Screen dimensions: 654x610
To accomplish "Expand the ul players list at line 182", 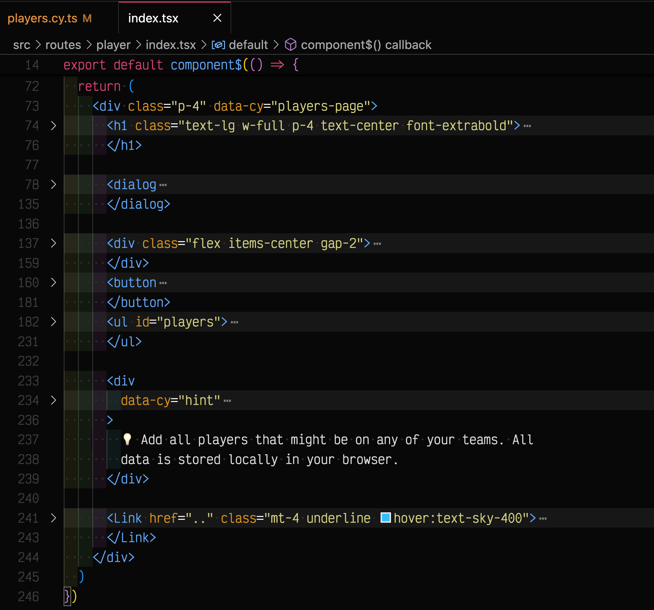I will (53, 322).
